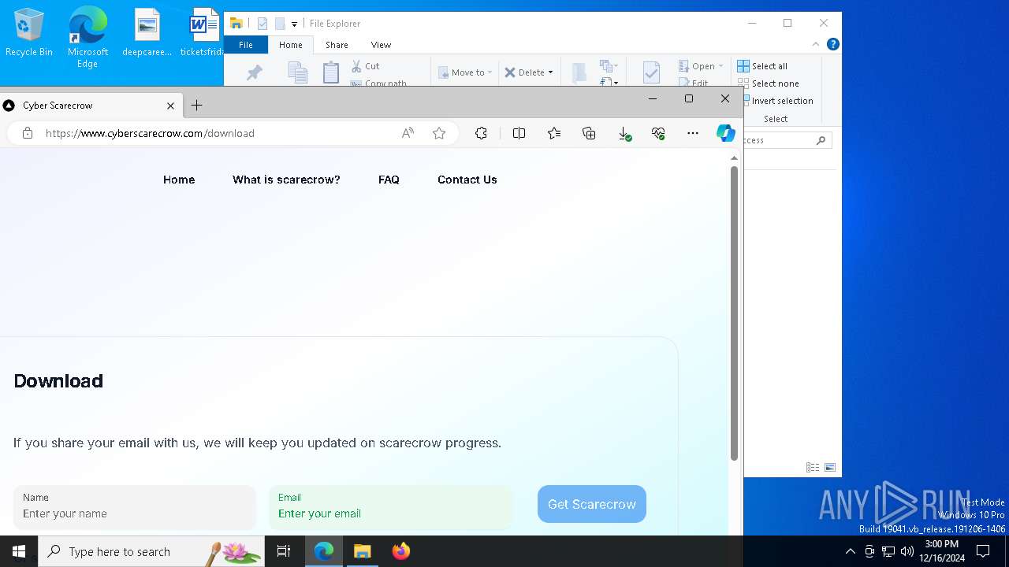Screen dimensions: 1009x567
Task: Click Cut in the File Explorer ribbon
Action: click(366, 66)
